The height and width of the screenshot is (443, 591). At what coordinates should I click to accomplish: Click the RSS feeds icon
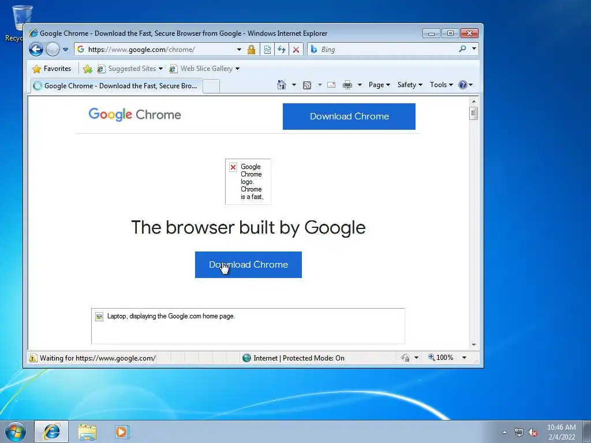307,85
